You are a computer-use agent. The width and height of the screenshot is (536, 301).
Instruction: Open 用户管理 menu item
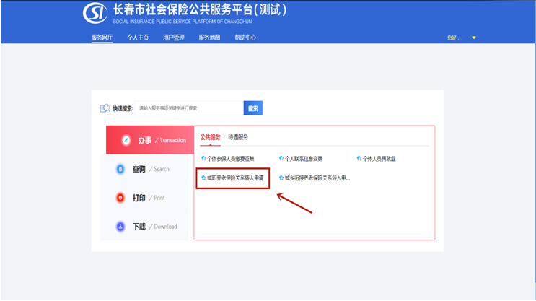pyautogui.click(x=174, y=38)
